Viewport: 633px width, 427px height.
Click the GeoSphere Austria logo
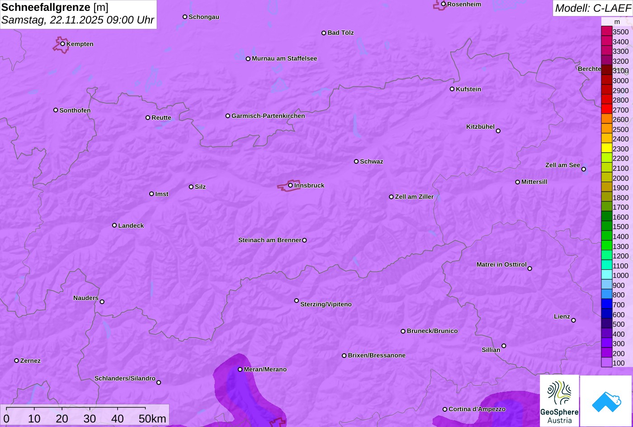pos(559,401)
